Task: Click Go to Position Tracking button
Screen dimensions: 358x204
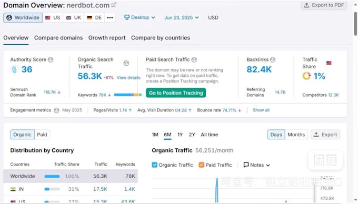Action: coord(176,93)
